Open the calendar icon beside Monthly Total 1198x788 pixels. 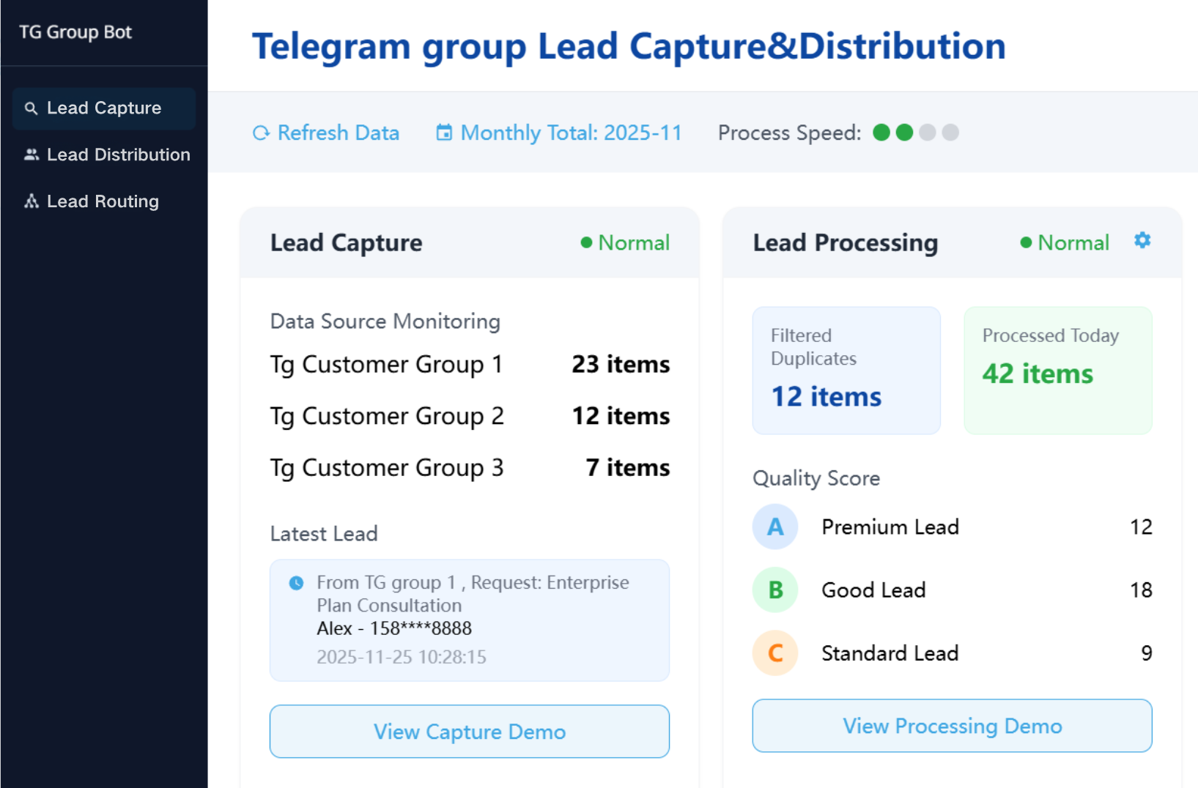click(x=444, y=133)
